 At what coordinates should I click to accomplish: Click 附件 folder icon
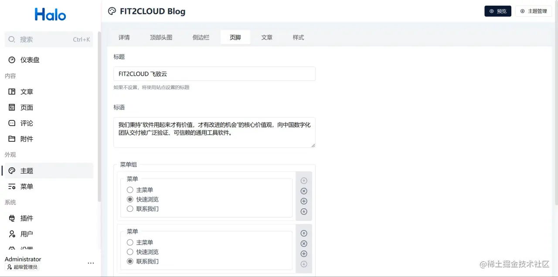[12, 139]
